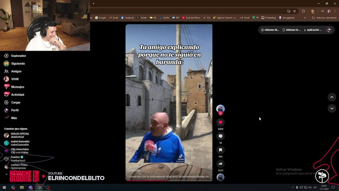Open Chrome extensions puzzle icon
339x191 pixels.
click(x=304, y=11)
